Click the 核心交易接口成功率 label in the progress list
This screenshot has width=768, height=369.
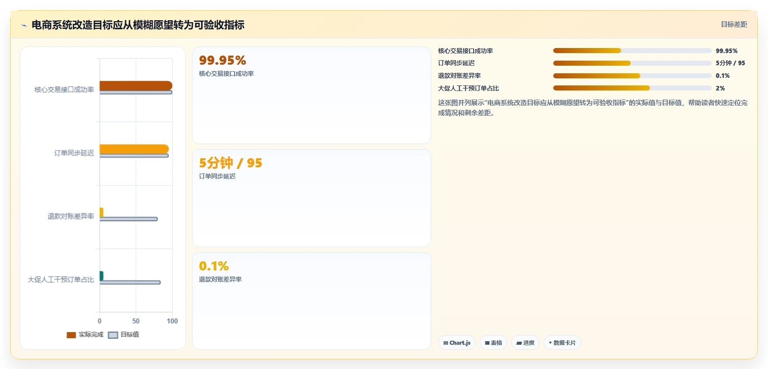[x=466, y=51]
